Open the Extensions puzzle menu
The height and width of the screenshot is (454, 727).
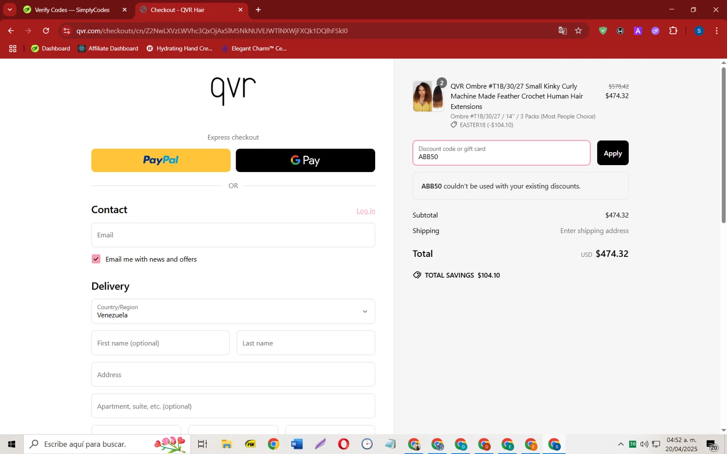(673, 31)
